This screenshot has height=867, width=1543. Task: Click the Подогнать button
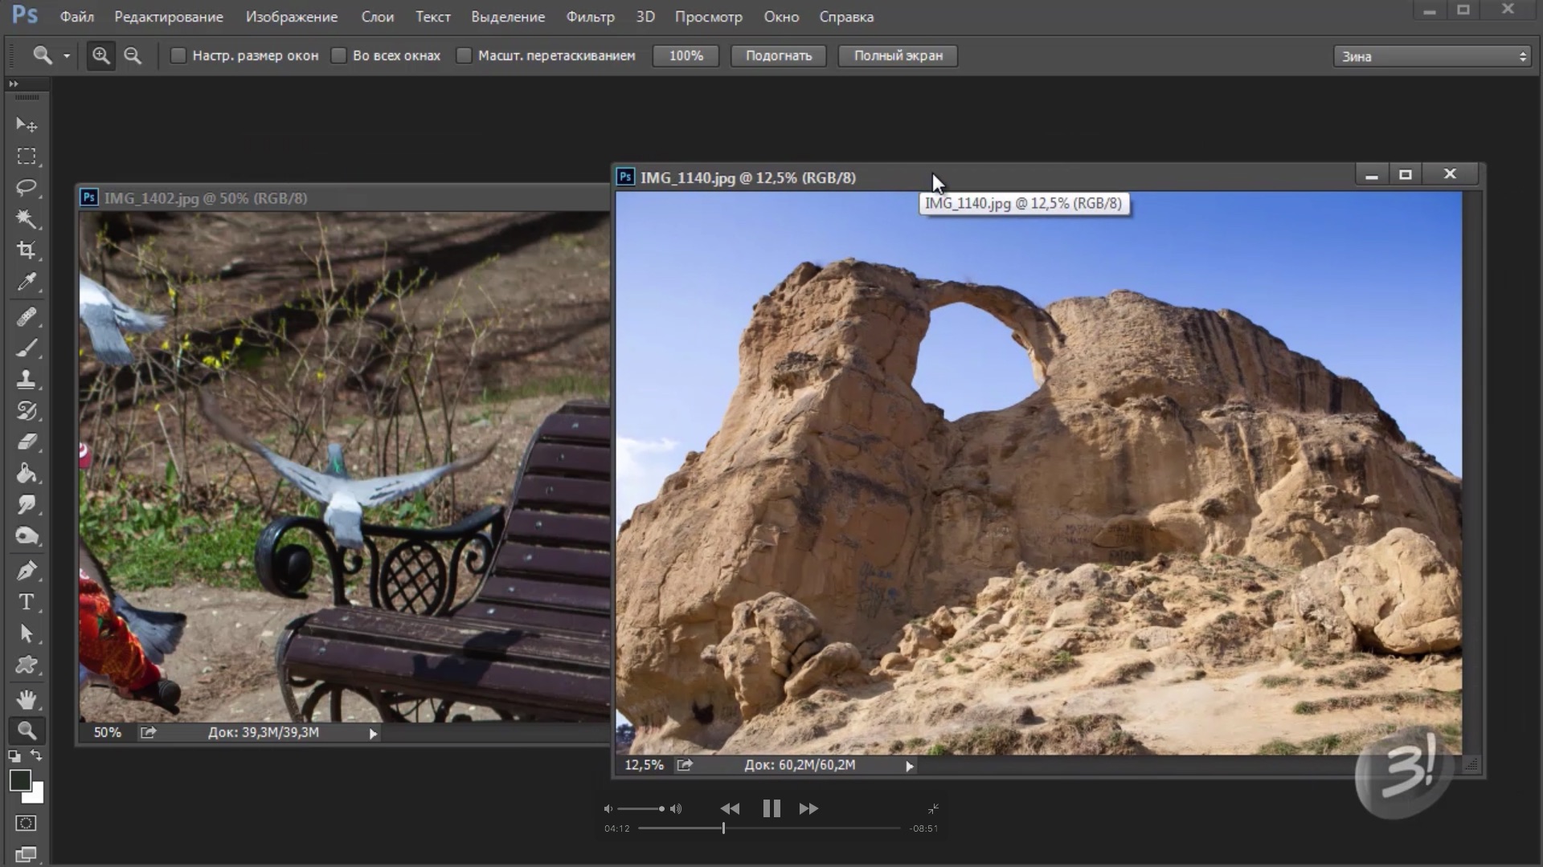780,55
